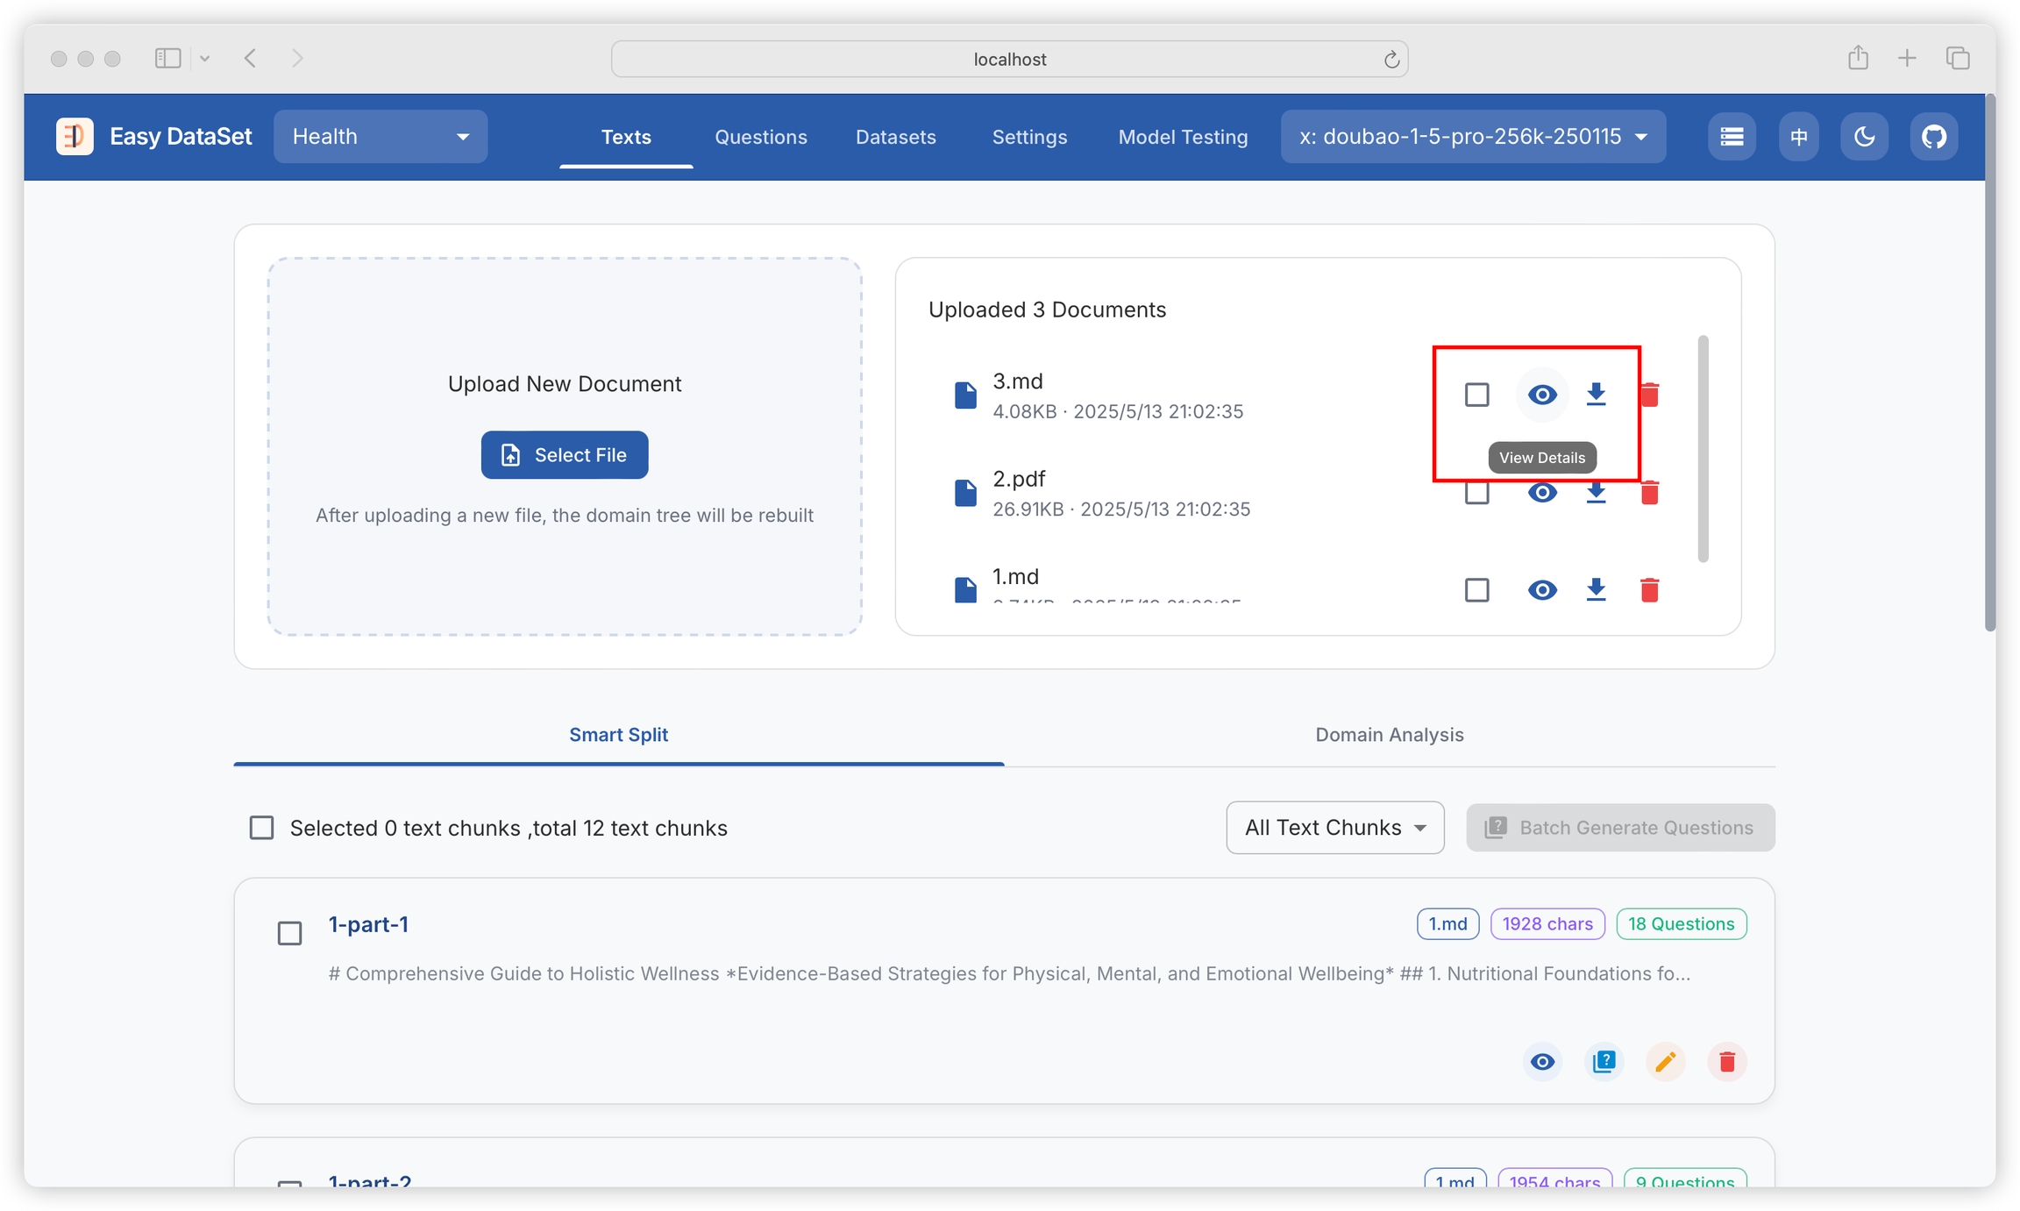Click the uploaded documents list scrollbar
This screenshot has width=2020, height=1211.
pyautogui.click(x=1703, y=449)
